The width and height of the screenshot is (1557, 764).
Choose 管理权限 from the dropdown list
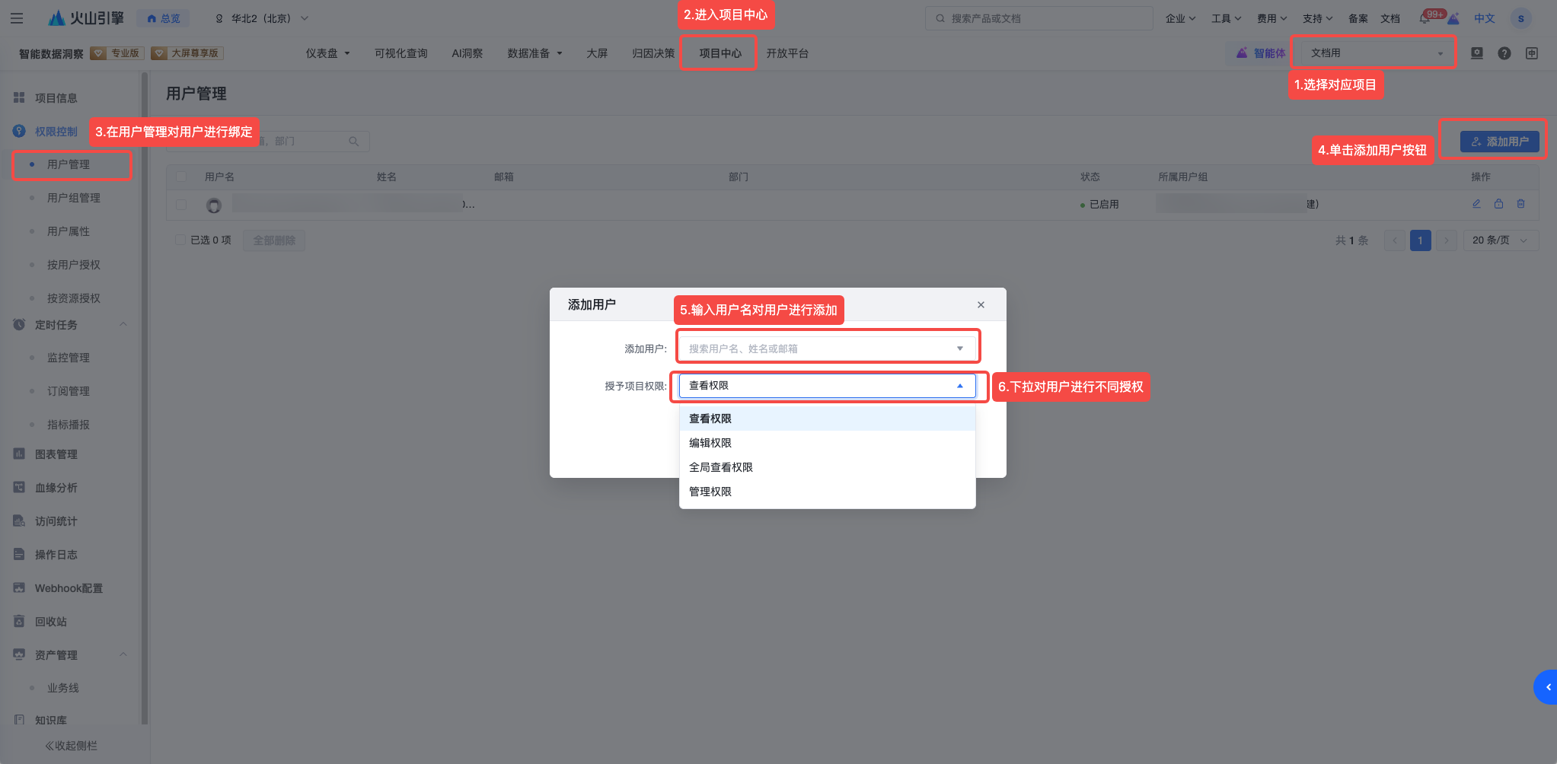tap(828, 492)
